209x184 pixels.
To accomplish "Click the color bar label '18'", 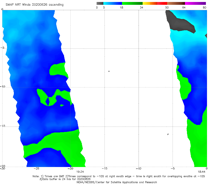I will click(121, 7).
